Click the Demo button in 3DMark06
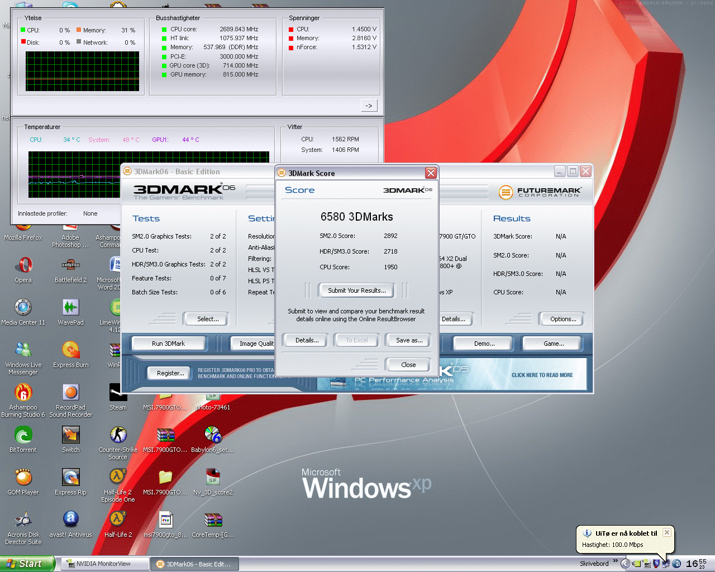This screenshot has height=572, width=715. pos(484,344)
